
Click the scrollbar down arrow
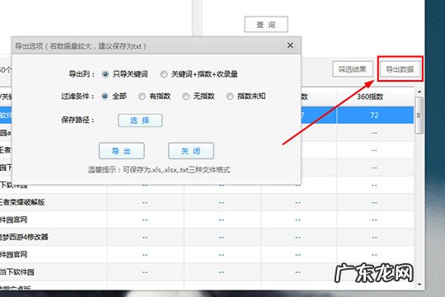tap(419, 284)
